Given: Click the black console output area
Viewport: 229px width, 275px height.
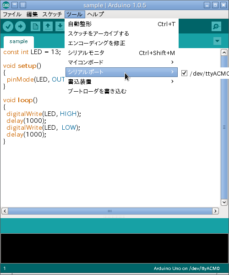Looking at the screenshot, I should click(x=114, y=248).
